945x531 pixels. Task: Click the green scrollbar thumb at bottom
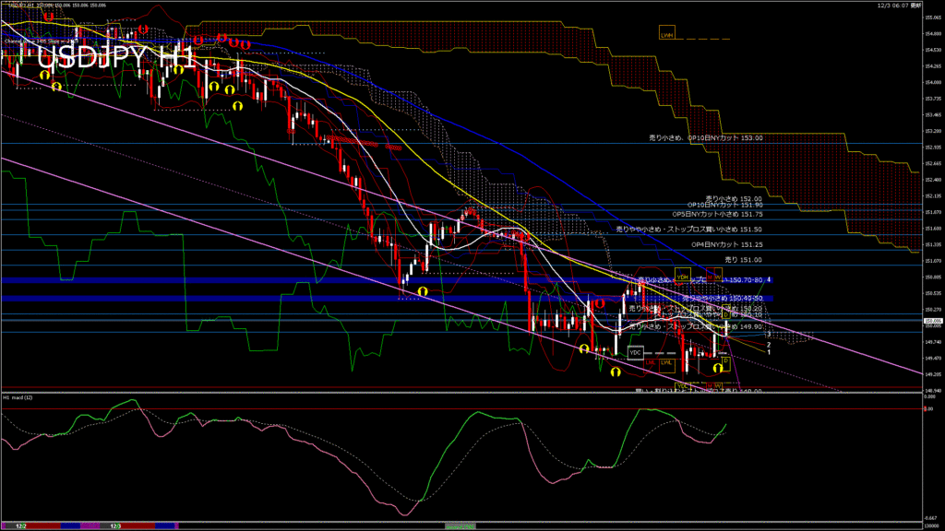click(462, 525)
